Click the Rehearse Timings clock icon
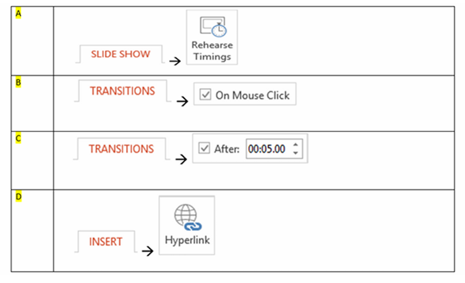465x283 pixels. (x=212, y=27)
